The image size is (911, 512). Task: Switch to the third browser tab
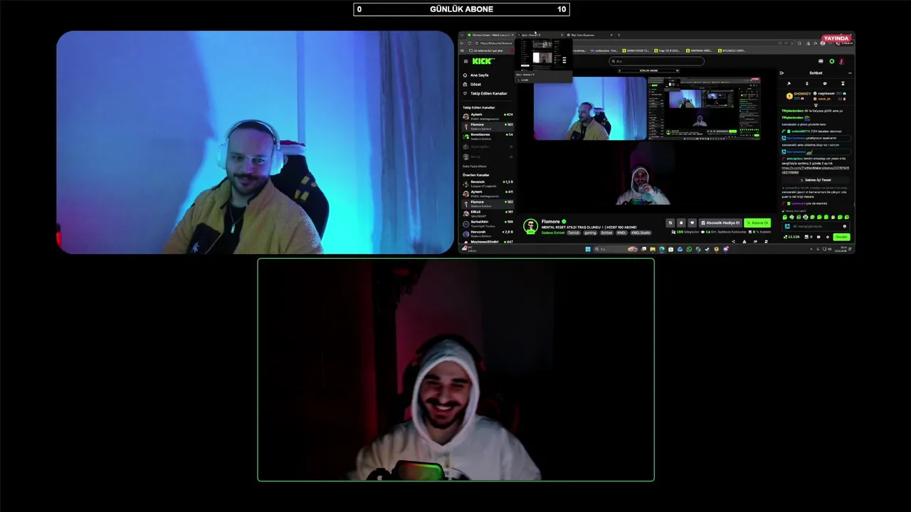coord(589,35)
